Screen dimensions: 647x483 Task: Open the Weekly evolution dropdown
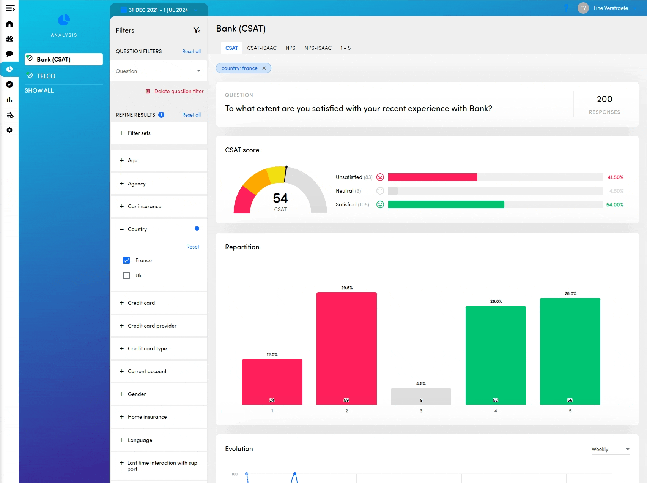pos(610,449)
